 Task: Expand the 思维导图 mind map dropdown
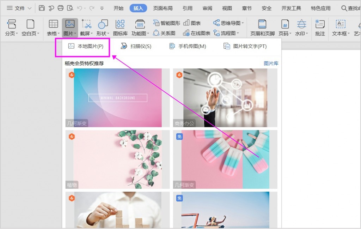[x=243, y=23]
